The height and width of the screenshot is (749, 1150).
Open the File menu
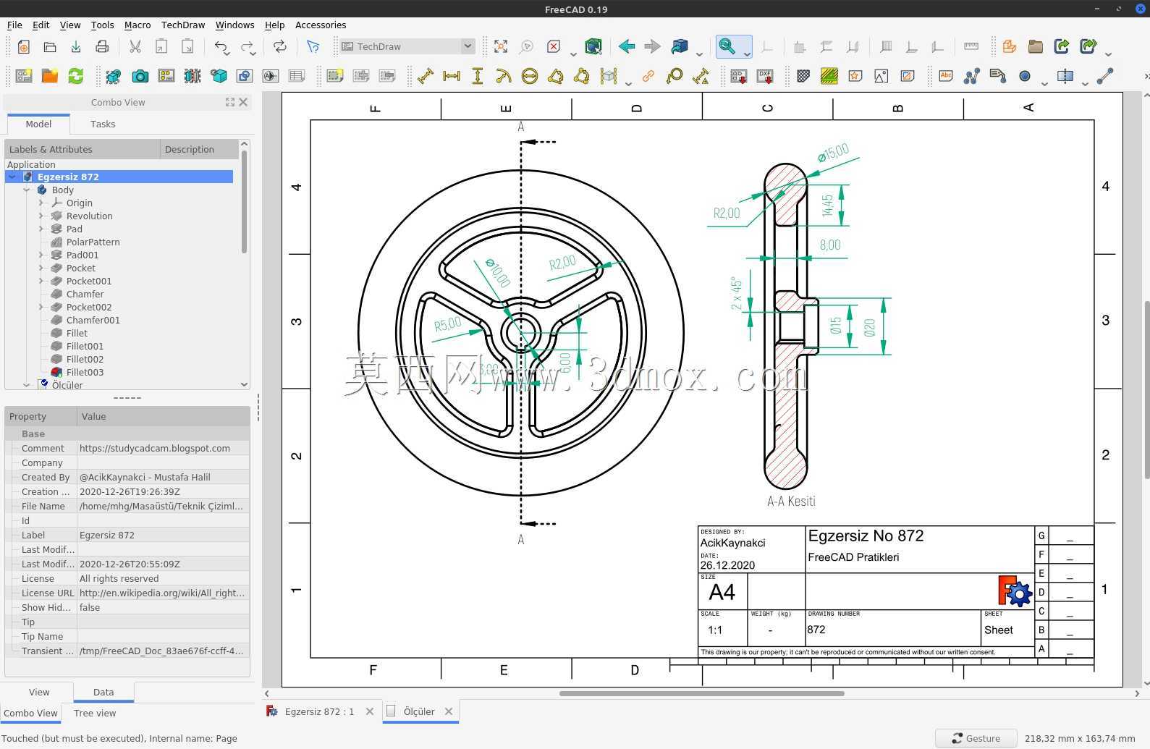click(14, 25)
